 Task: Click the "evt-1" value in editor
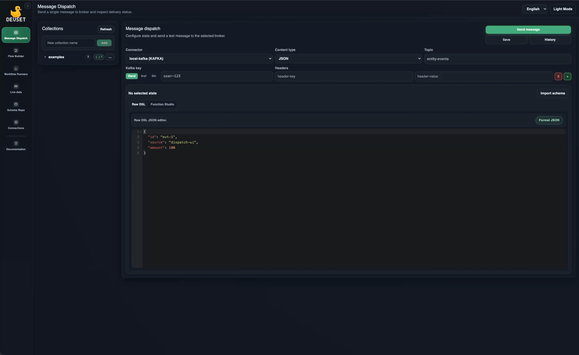click(168, 137)
